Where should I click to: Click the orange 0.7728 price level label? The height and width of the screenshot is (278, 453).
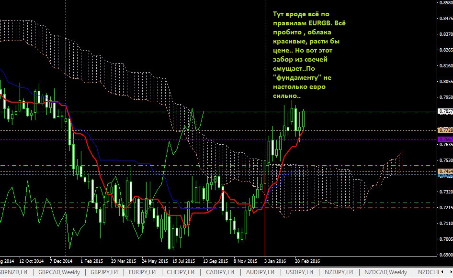pos(445,130)
